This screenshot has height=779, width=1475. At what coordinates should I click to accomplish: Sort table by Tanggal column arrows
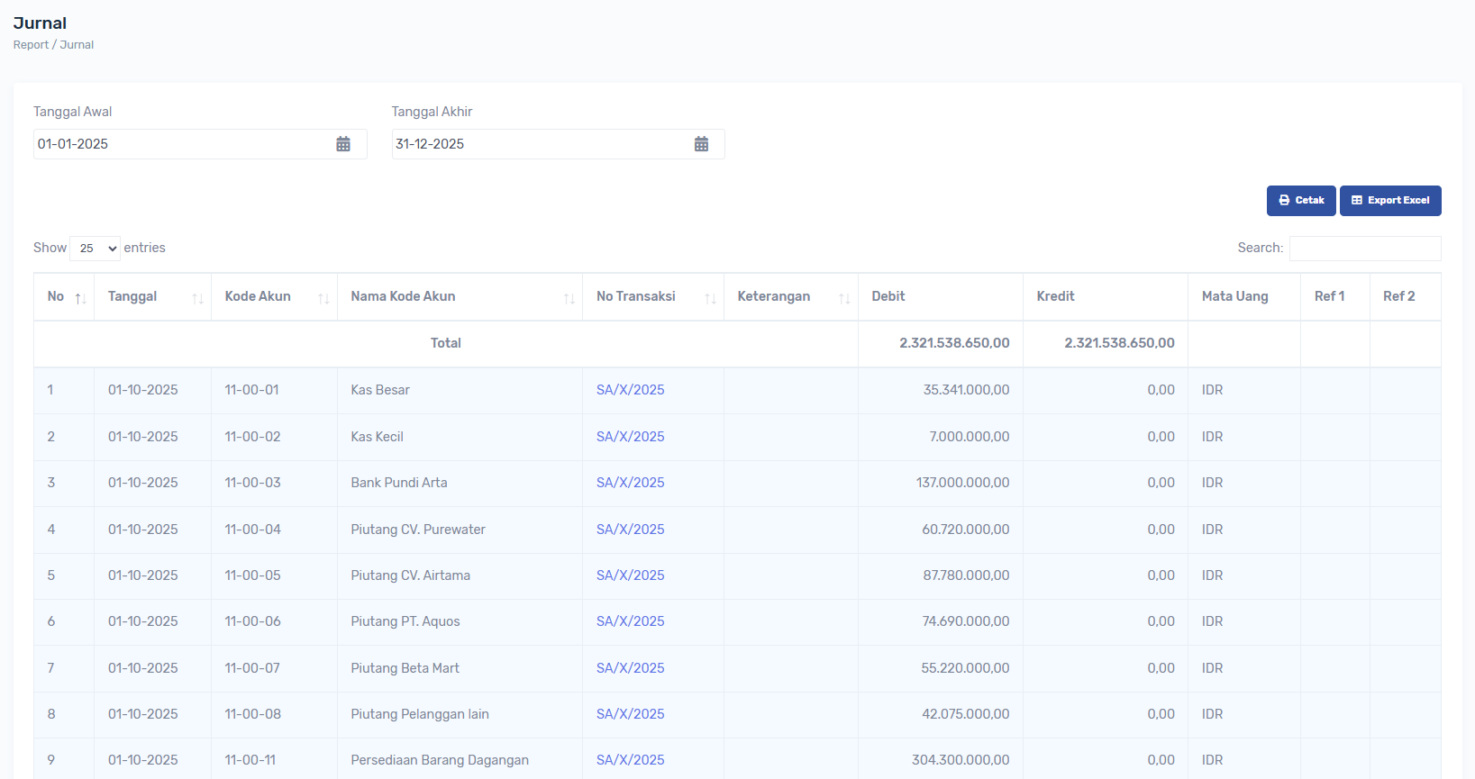(197, 298)
